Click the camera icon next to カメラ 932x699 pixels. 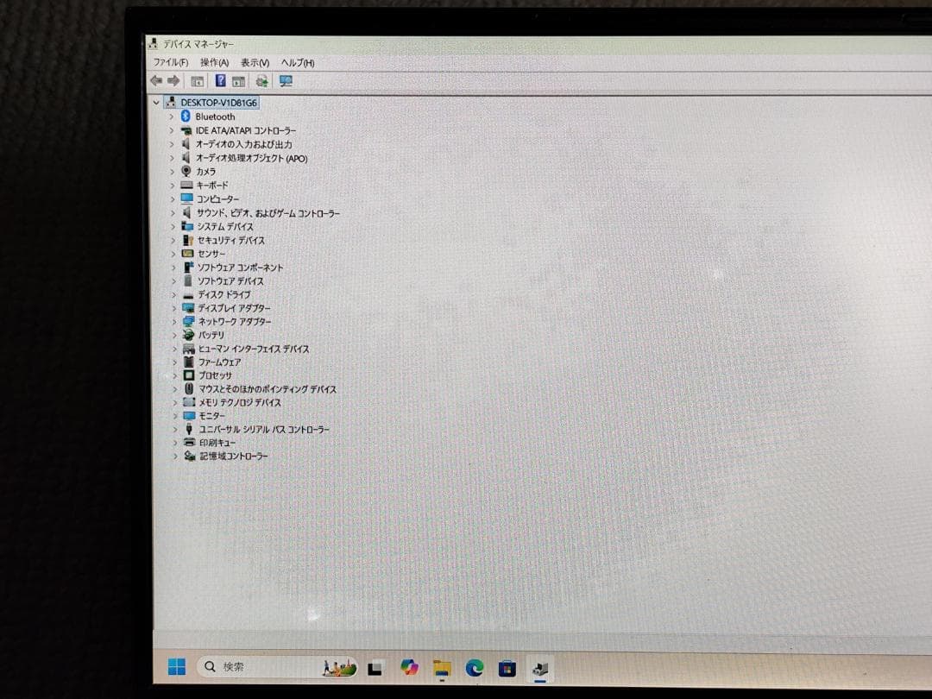click(186, 171)
